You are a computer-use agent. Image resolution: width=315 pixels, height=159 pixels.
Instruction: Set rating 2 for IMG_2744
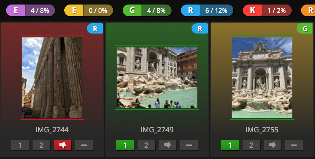pos(41,145)
